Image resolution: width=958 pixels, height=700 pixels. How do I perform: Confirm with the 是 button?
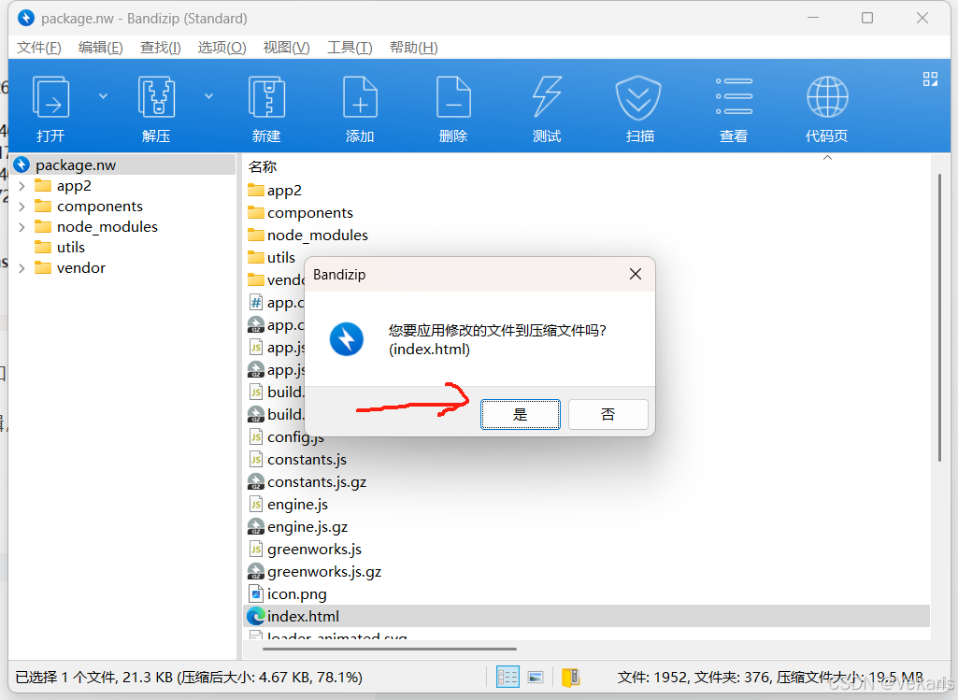click(x=520, y=415)
